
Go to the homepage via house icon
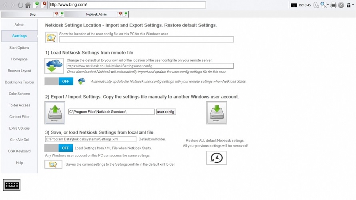(28, 5)
